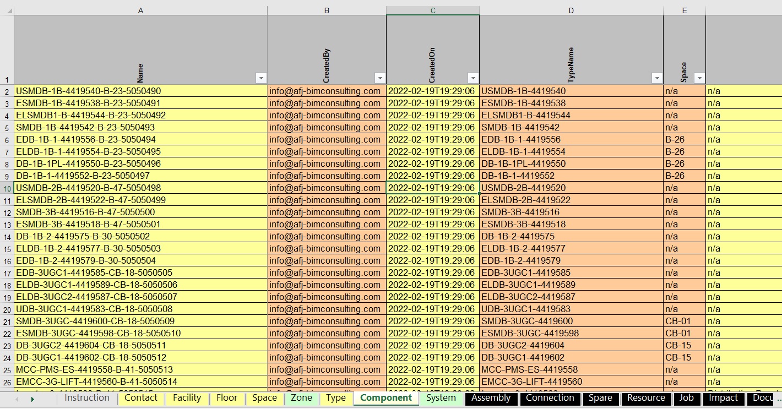The width and height of the screenshot is (782, 409).
Task: Click the sheet tabs overflow ellipsis
Action: [x=778, y=398]
